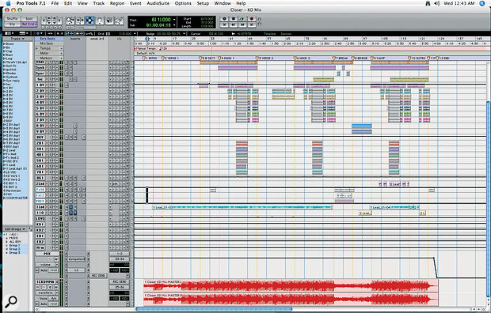This screenshot has width=491, height=313.
Task: Select the Trimmer tool
Action: (x=80, y=21)
